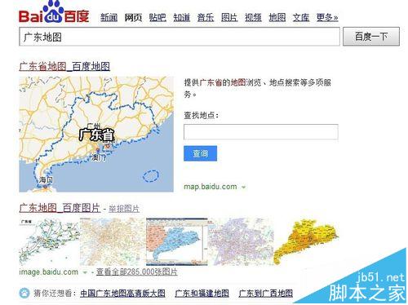The image size is (408, 305).
Task: Go to the 文库 library tab
Action: pyautogui.click(x=301, y=18)
